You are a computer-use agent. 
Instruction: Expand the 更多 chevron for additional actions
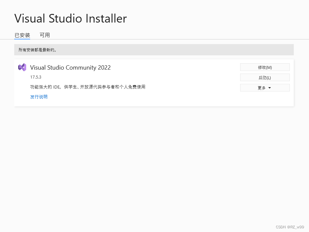coord(270,87)
